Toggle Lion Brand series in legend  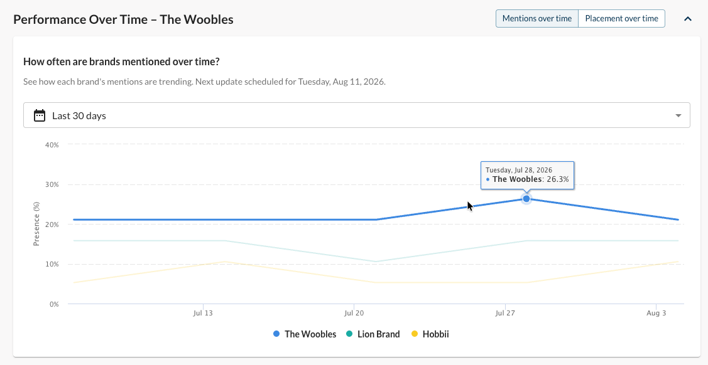pyautogui.click(x=373, y=334)
